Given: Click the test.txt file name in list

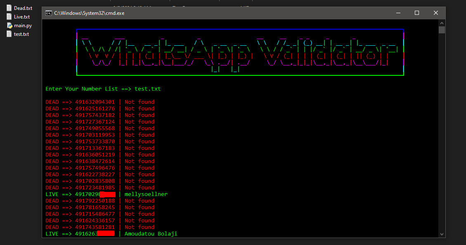Looking at the screenshot, I should click(x=21, y=34).
